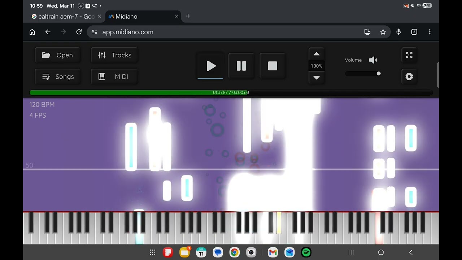462x260 pixels.
Task: Seek in the green song progress bar
Action: tap(231, 92)
